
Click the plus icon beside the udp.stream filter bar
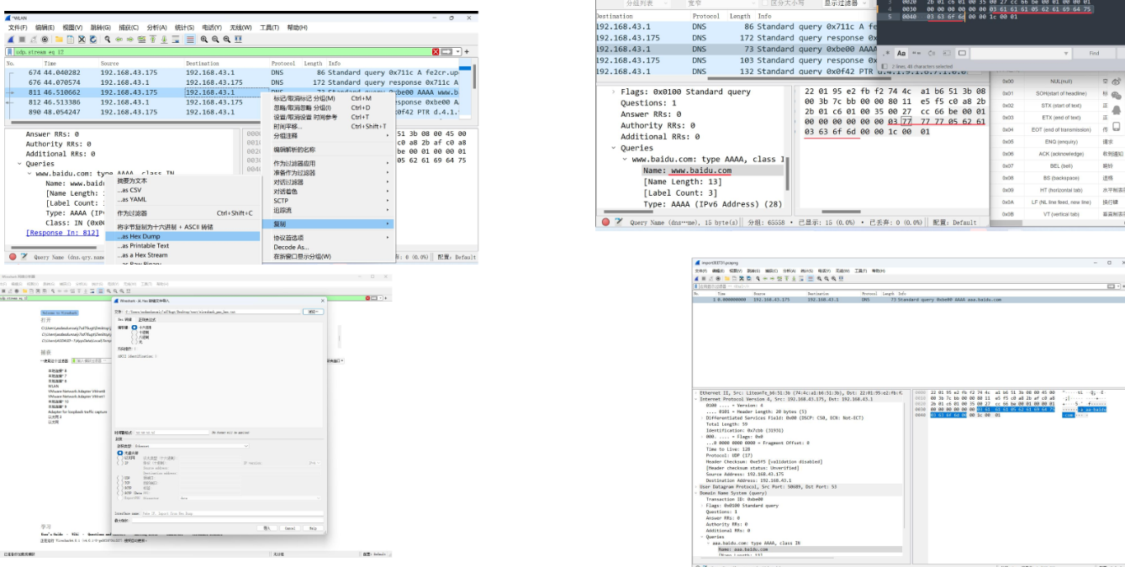pyautogui.click(x=467, y=52)
